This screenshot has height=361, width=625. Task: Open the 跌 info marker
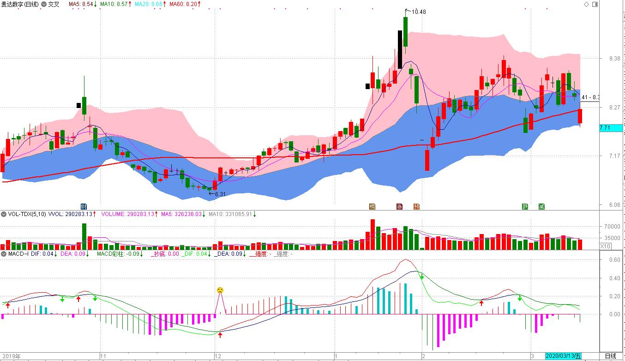click(525, 206)
